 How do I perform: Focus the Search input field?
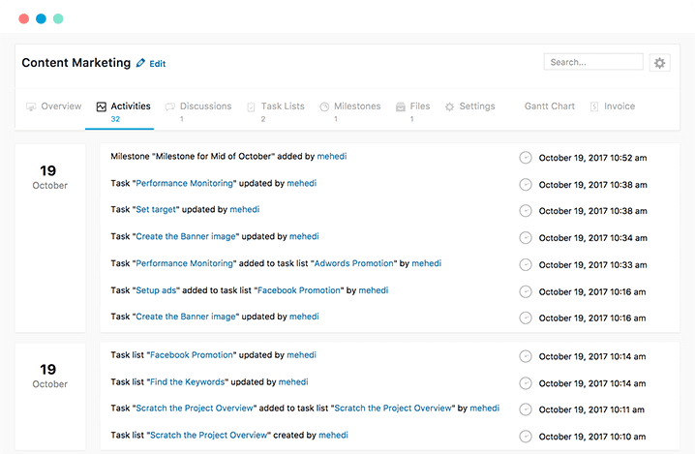(593, 62)
